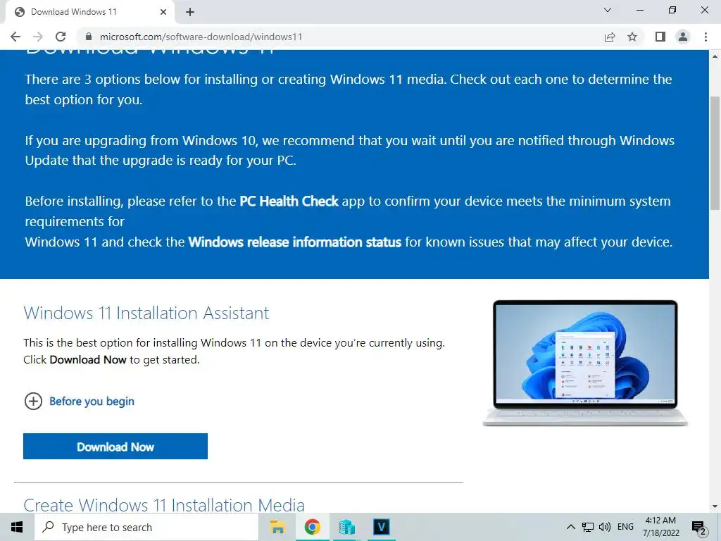
Task: Click the taskbar search box
Action: point(146,527)
